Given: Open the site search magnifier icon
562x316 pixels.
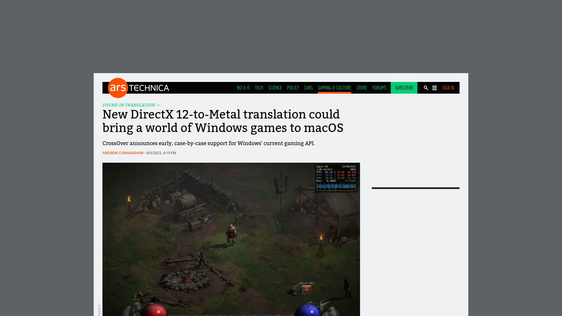Looking at the screenshot, I should [426, 88].
